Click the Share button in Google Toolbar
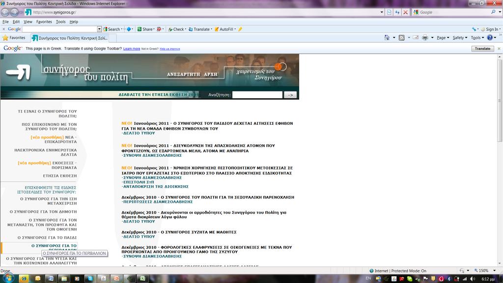 [145, 29]
